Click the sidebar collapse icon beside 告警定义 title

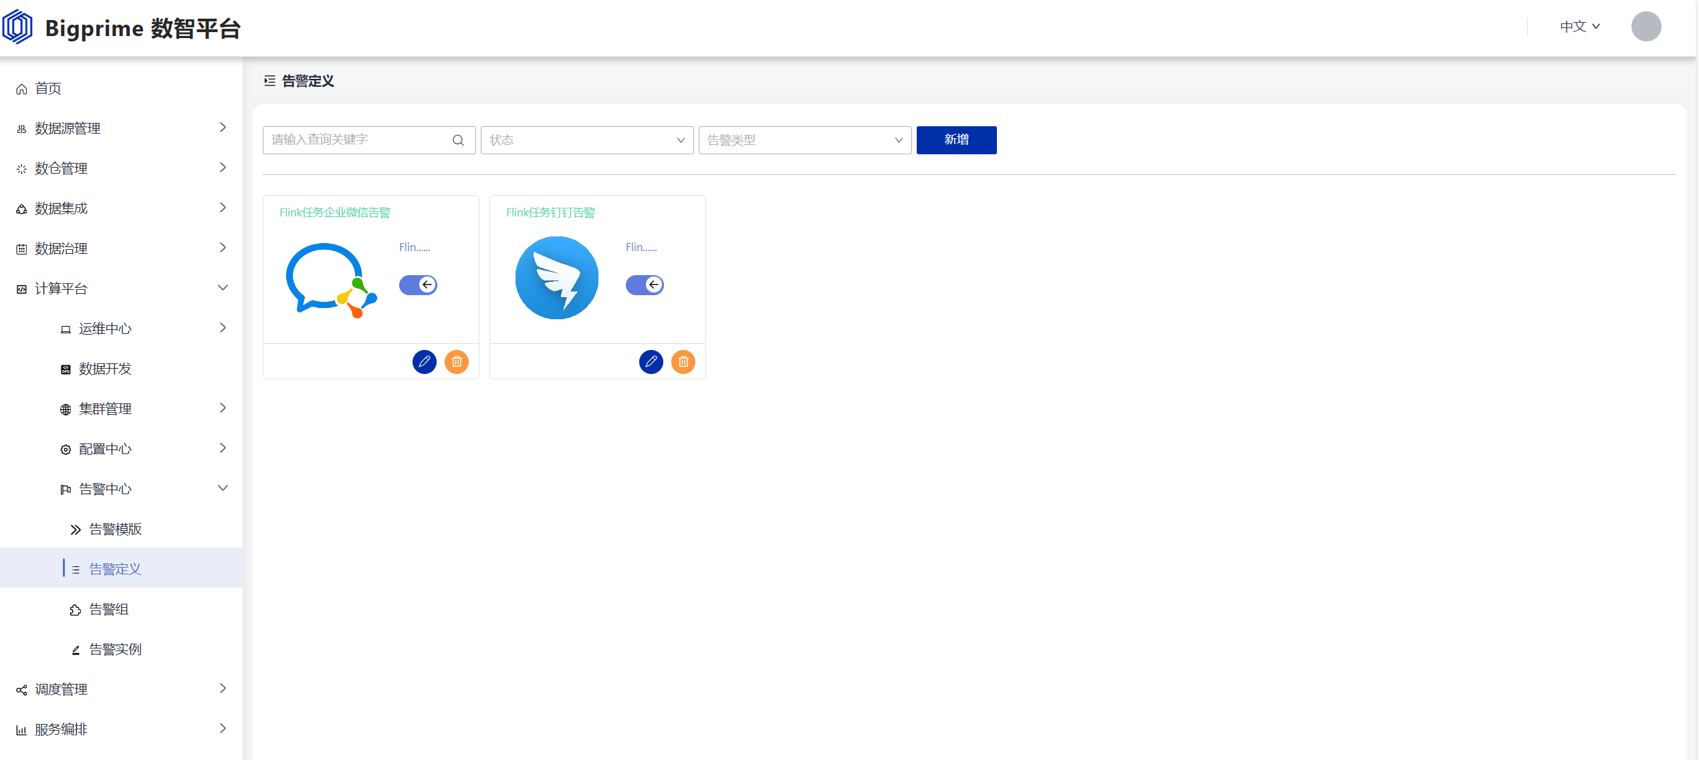click(x=269, y=81)
